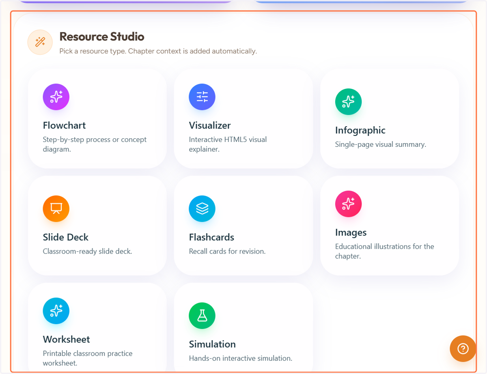Click the pink Images sparkle icon

(x=348, y=204)
